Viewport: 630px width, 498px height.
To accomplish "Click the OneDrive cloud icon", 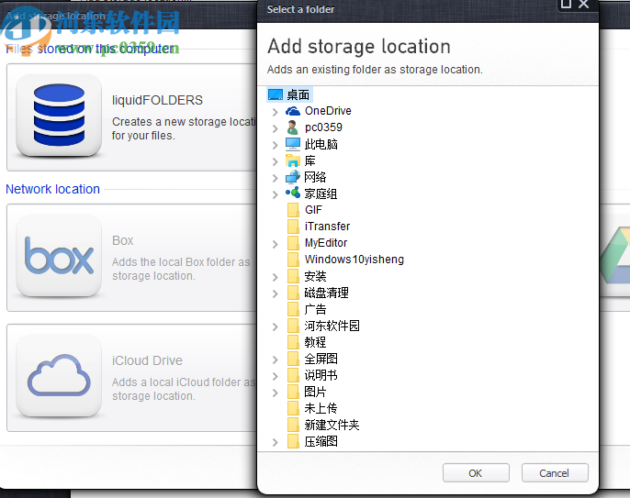I will coord(293,111).
